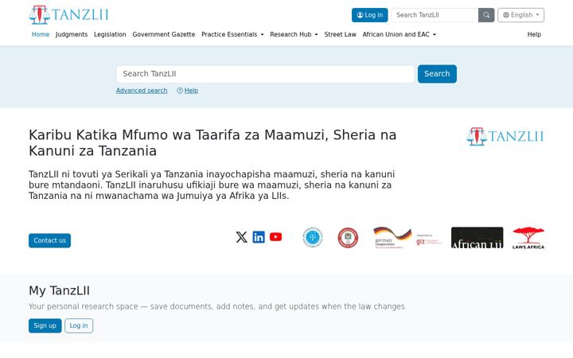Click the red circular emblem logo

pos(348,237)
